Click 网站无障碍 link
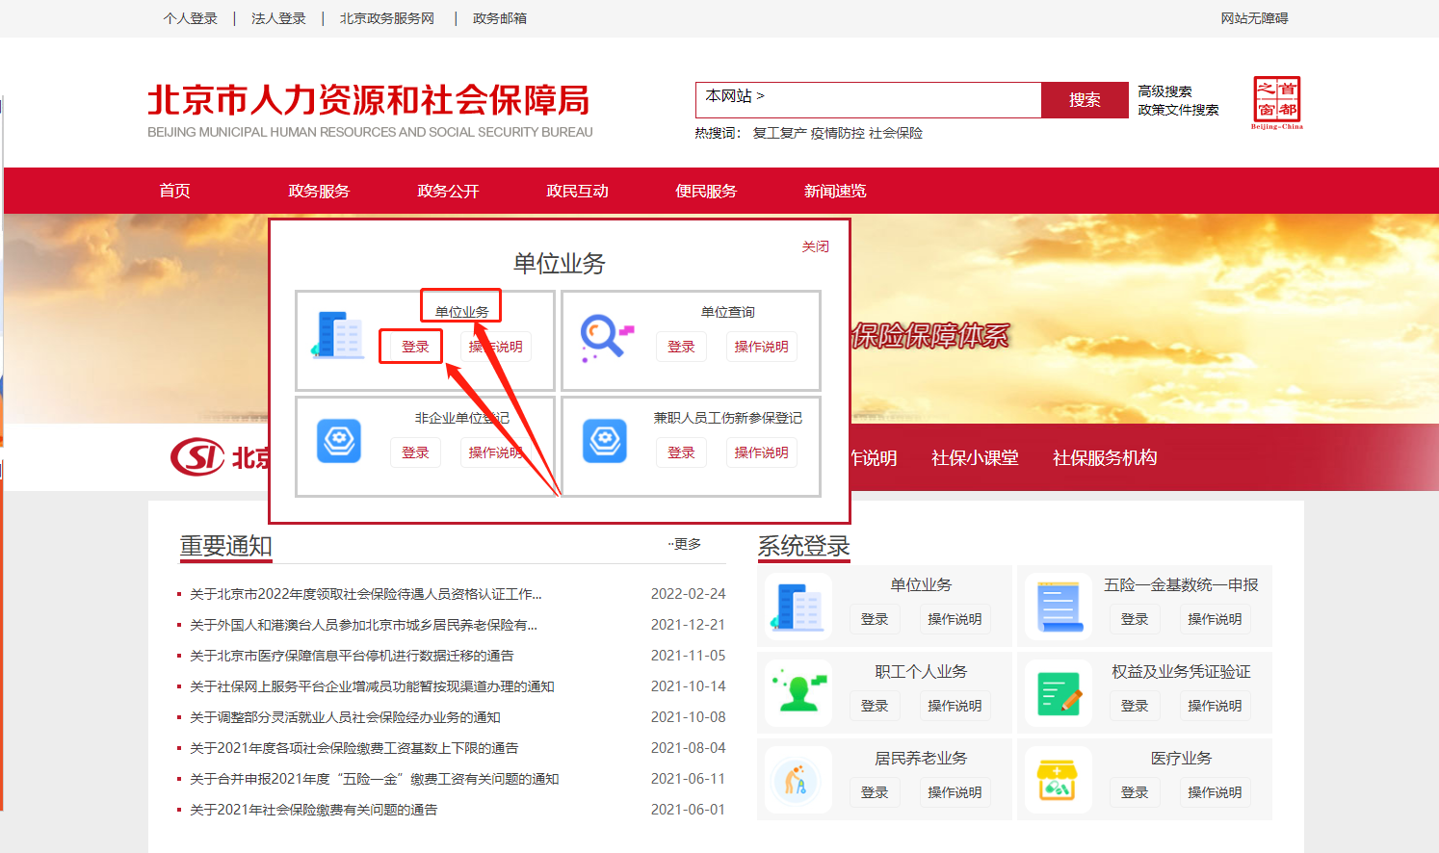This screenshot has height=853, width=1439. pyautogui.click(x=1254, y=18)
